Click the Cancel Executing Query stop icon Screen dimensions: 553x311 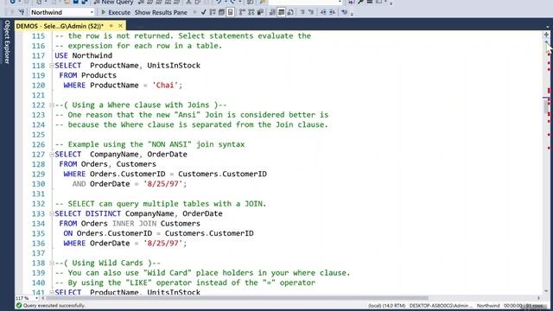coord(194,12)
